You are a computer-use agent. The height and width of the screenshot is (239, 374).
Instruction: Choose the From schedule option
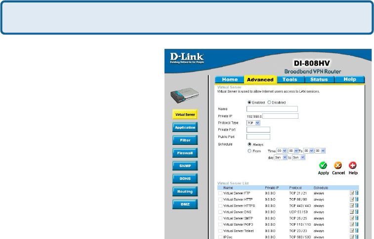coord(249,151)
